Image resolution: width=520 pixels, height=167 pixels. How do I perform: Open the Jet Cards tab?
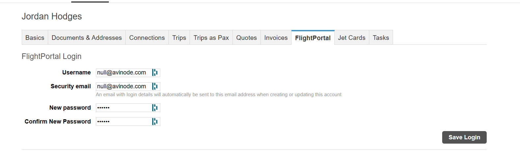tap(352, 38)
